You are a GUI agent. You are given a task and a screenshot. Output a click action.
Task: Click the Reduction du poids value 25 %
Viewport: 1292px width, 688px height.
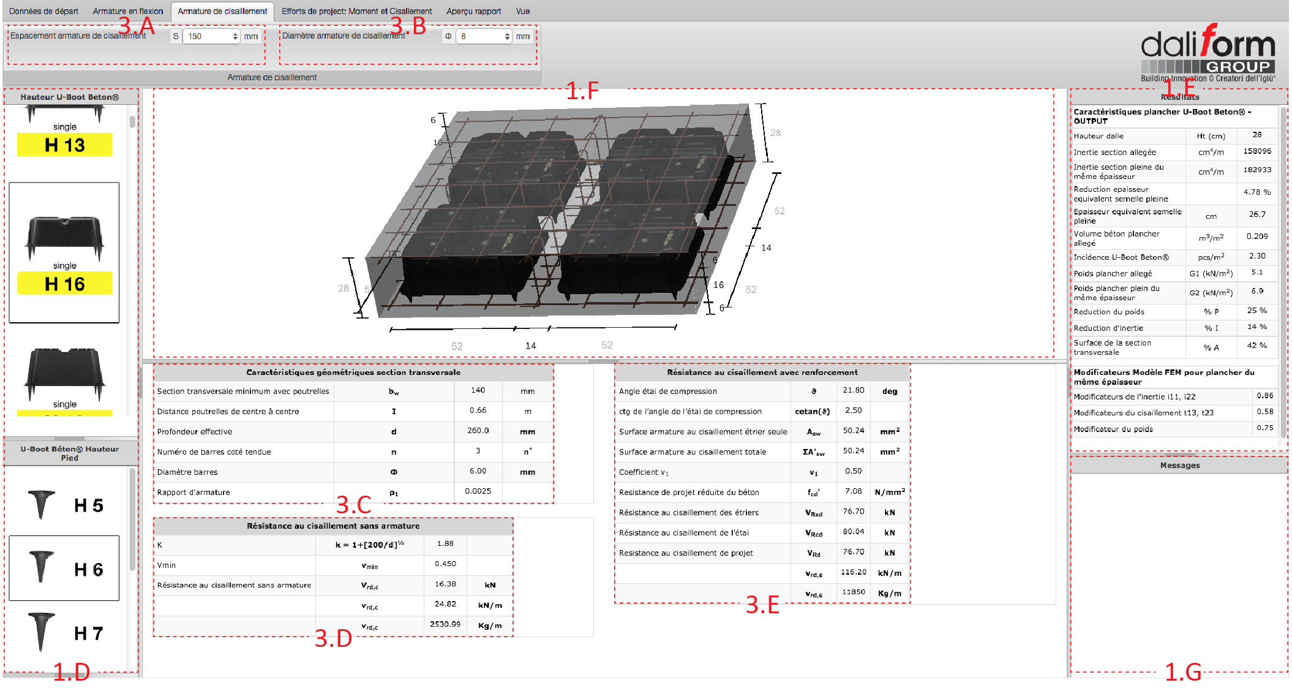(1256, 311)
